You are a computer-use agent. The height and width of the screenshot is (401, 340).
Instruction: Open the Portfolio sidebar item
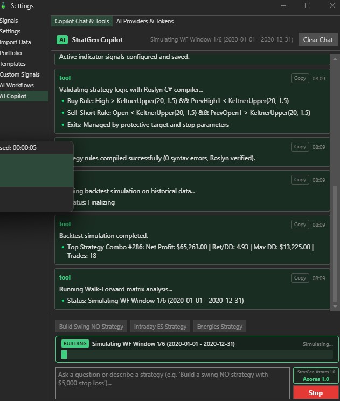coord(11,53)
